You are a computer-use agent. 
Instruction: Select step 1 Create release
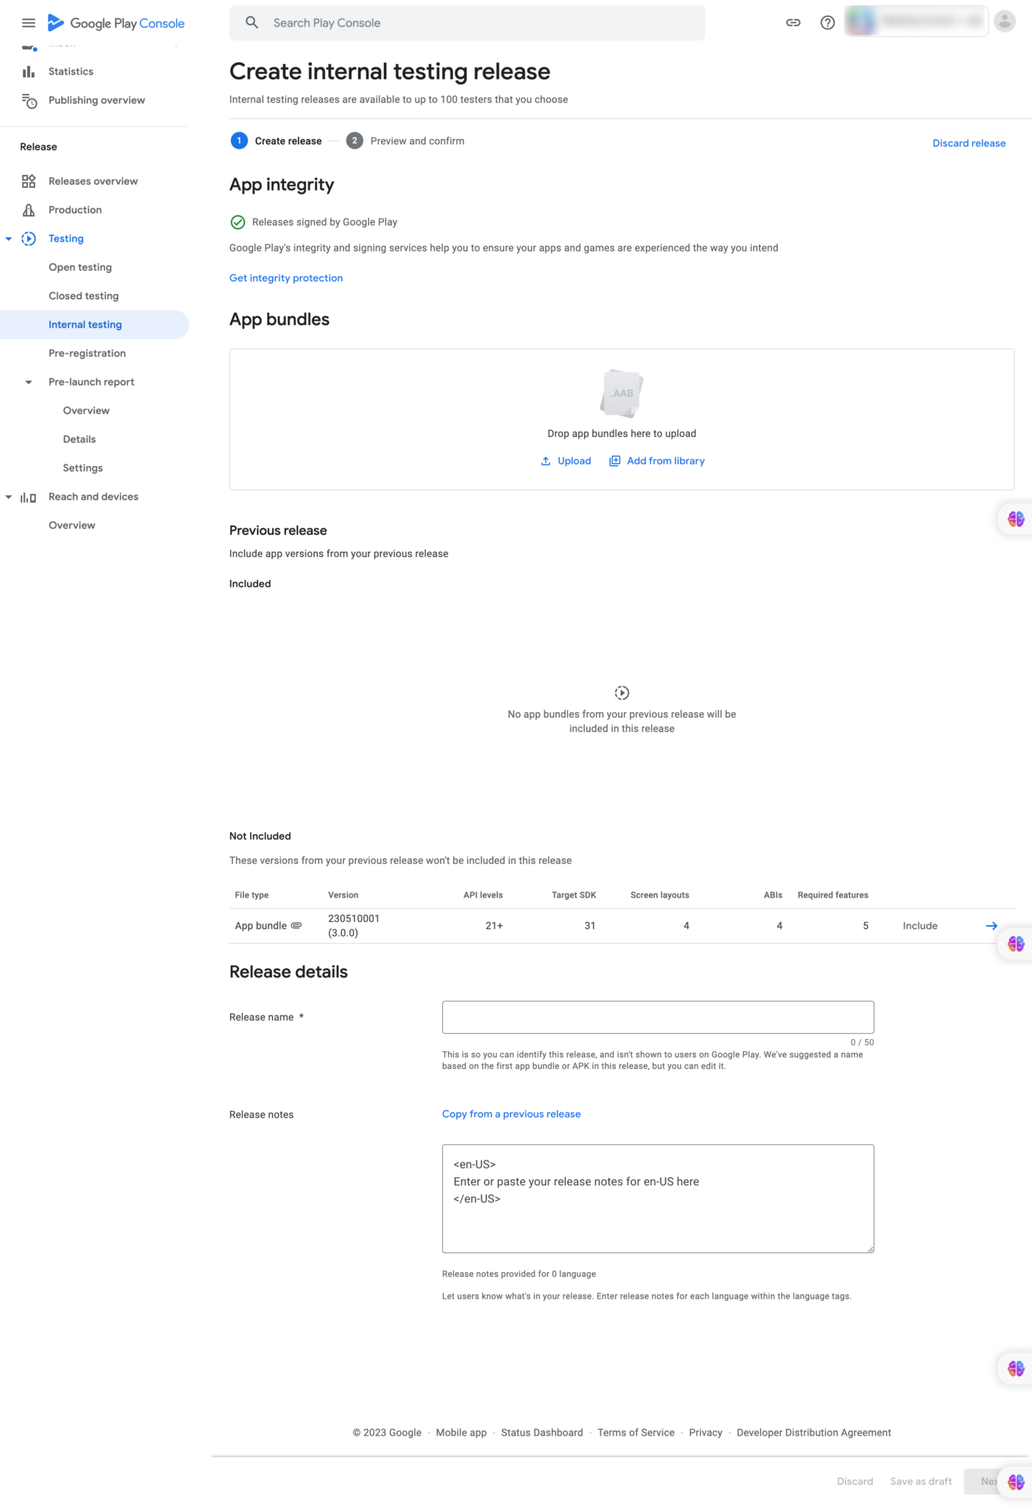tap(276, 141)
